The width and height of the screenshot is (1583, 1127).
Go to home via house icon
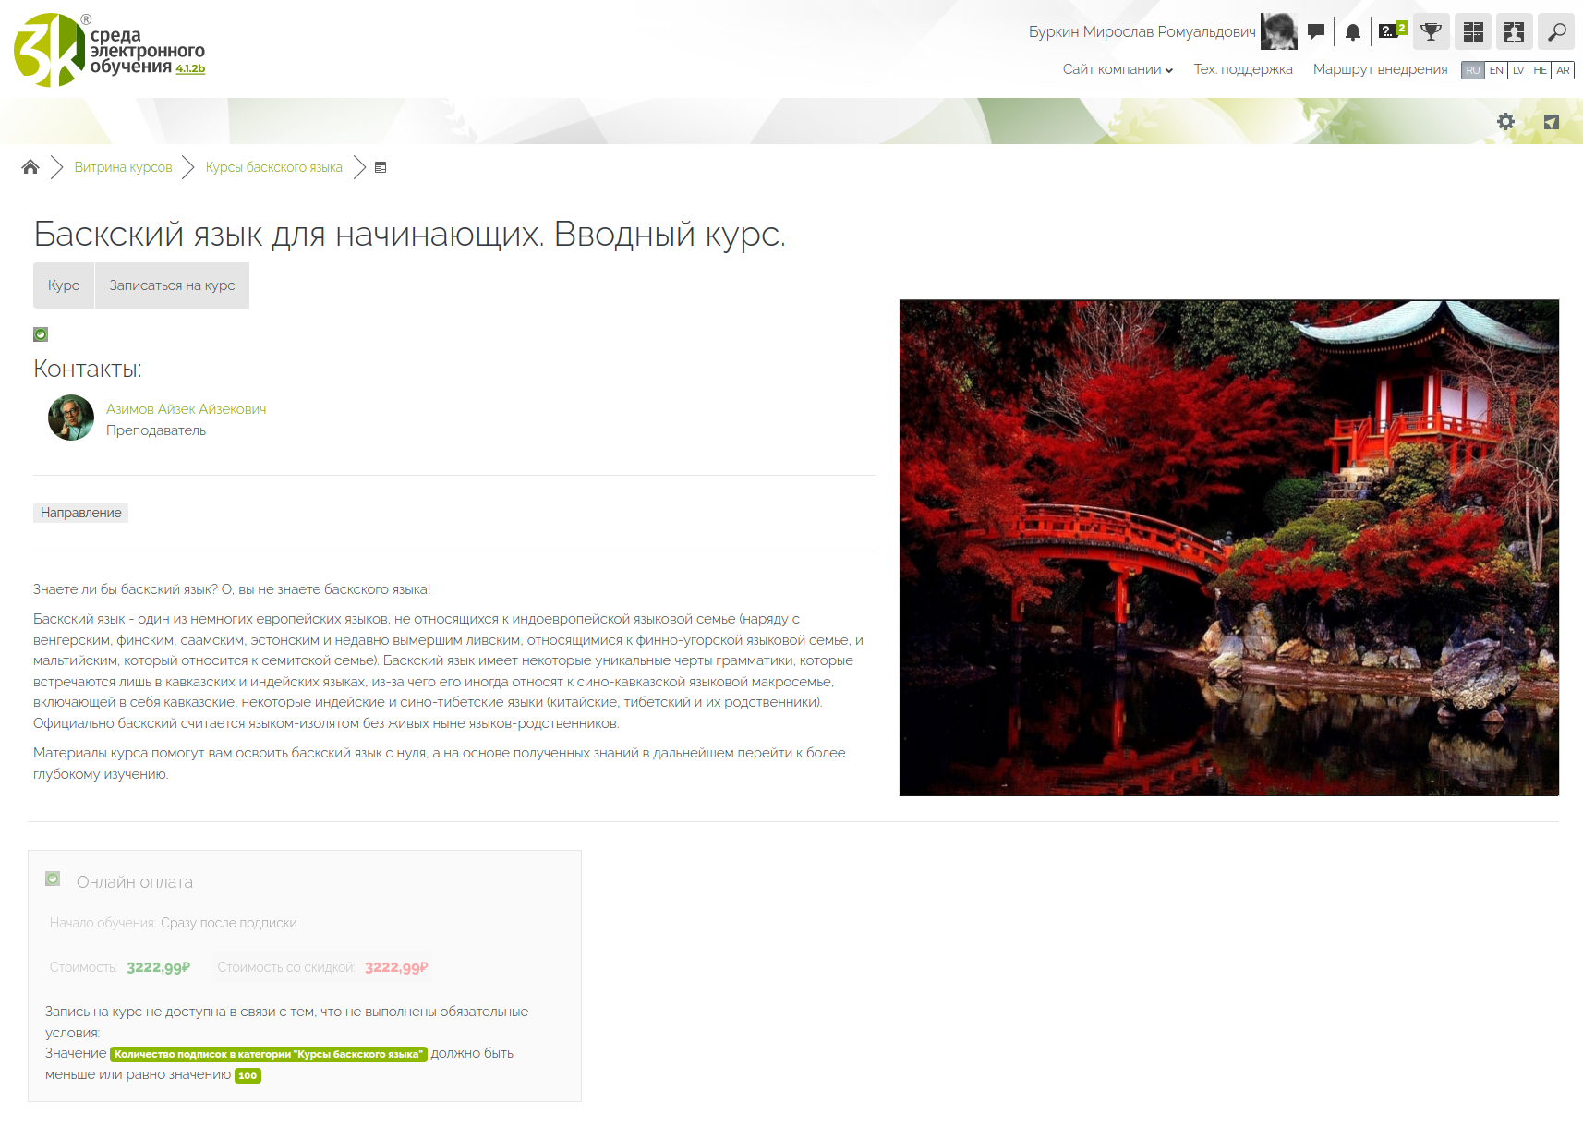[x=30, y=167]
